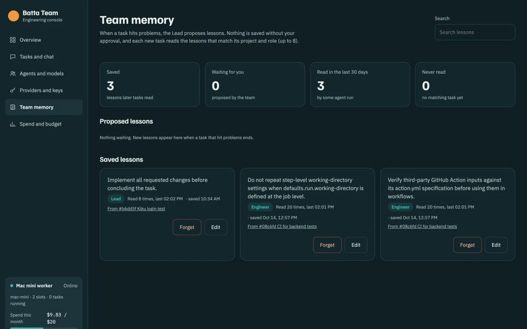The height and width of the screenshot is (329, 527).
Task: Click the Team memory document icon
Action: 13,107
